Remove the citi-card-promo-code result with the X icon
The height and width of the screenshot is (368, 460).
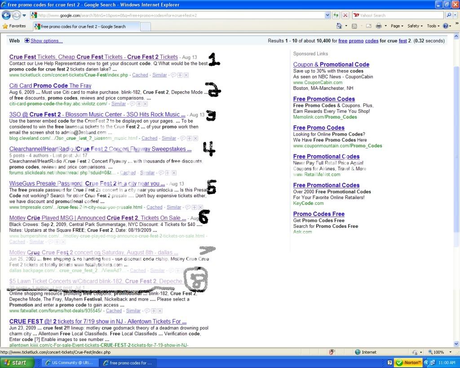point(145,104)
